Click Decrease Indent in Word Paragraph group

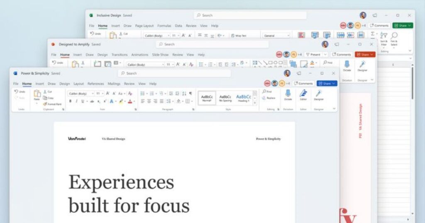point(171,93)
